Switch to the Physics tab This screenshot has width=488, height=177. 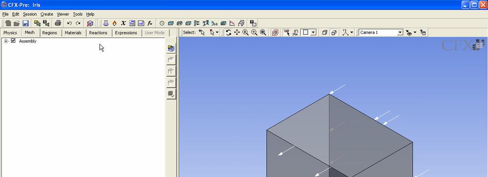pyautogui.click(x=10, y=33)
